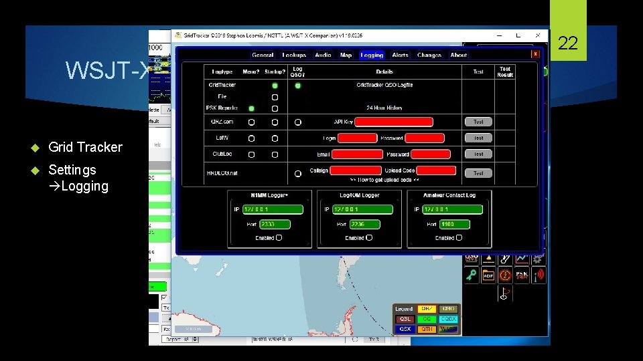Check Enabled for Log4OM Logger
This screenshot has height=361, width=643.
[369, 237]
